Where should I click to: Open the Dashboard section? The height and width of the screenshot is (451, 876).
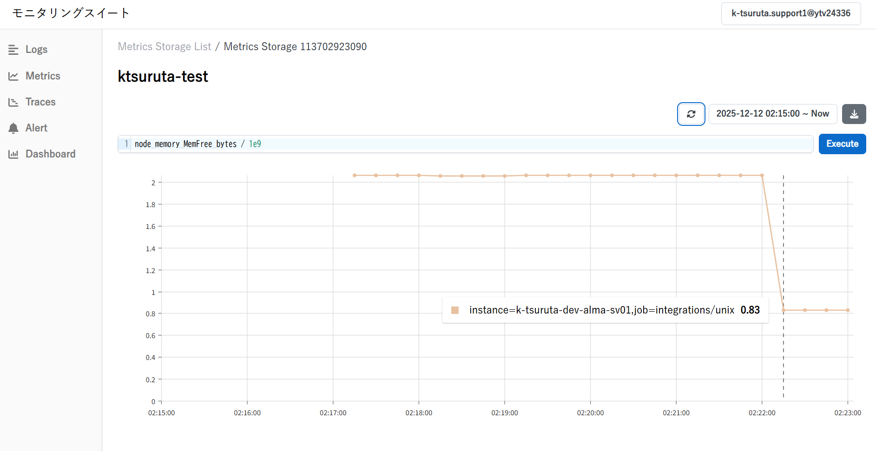click(x=50, y=154)
